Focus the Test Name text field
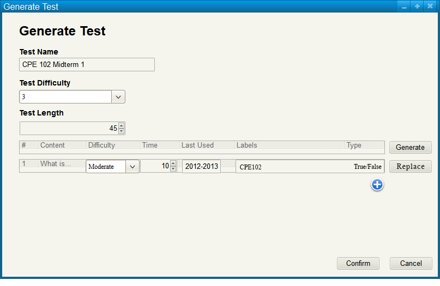The image size is (440, 286). 87,65
